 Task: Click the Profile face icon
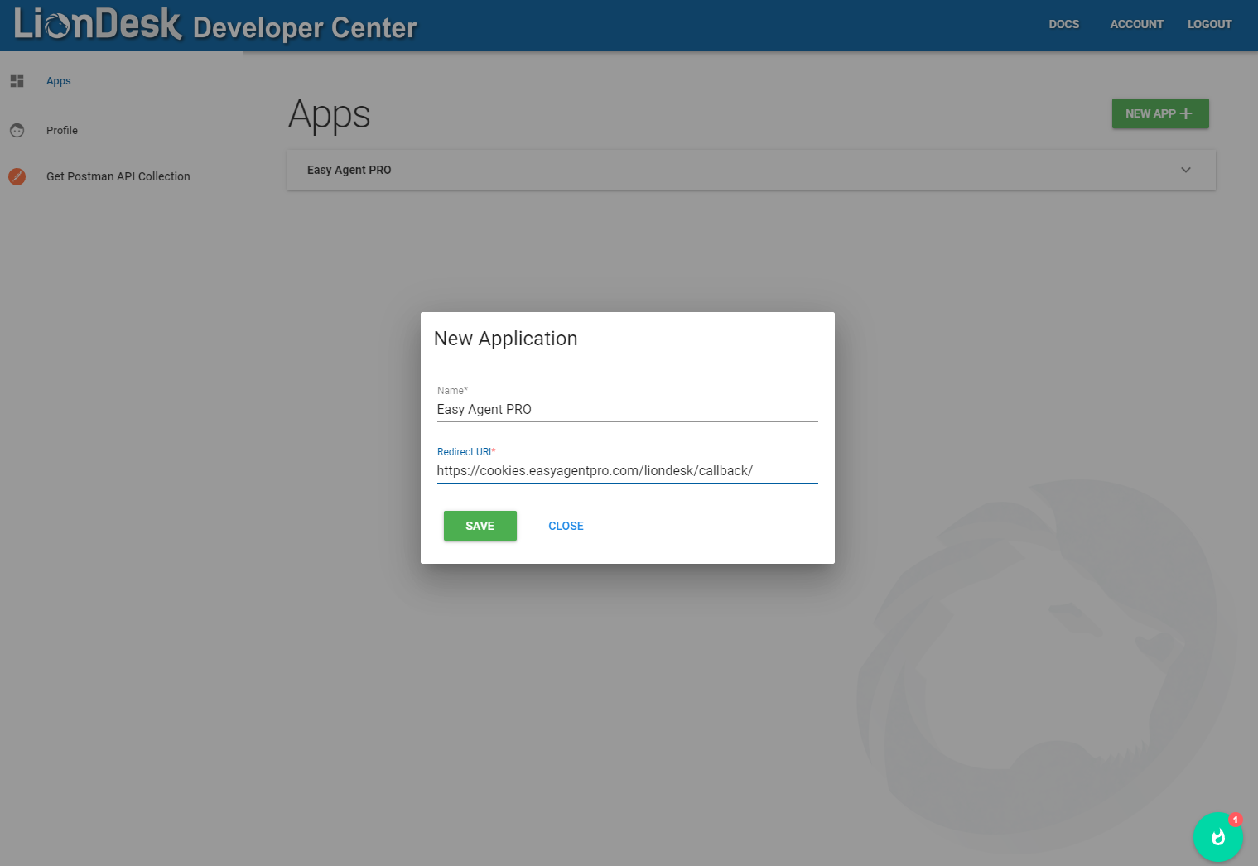coord(17,130)
